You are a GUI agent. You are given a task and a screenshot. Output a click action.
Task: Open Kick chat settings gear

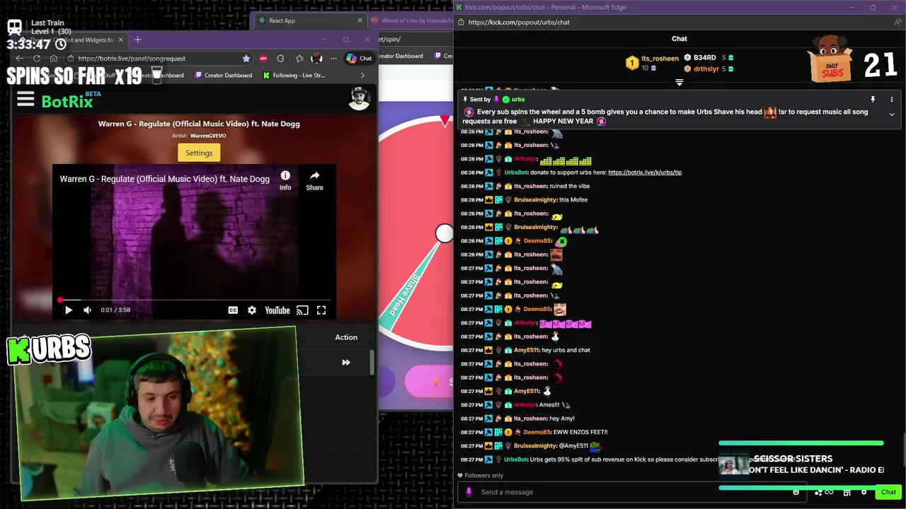pyautogui.click(x=864, y=492)
